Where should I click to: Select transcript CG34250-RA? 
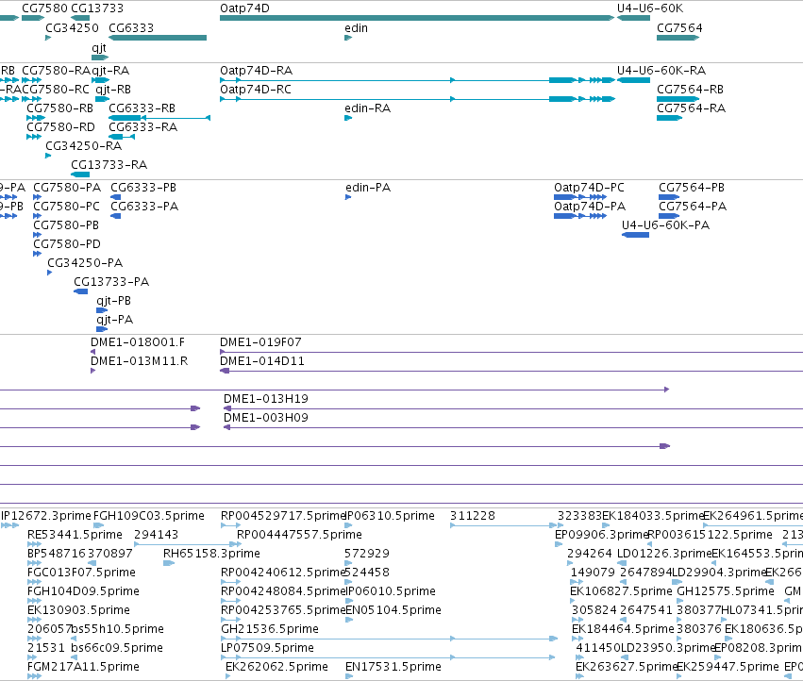pos(48,156)
